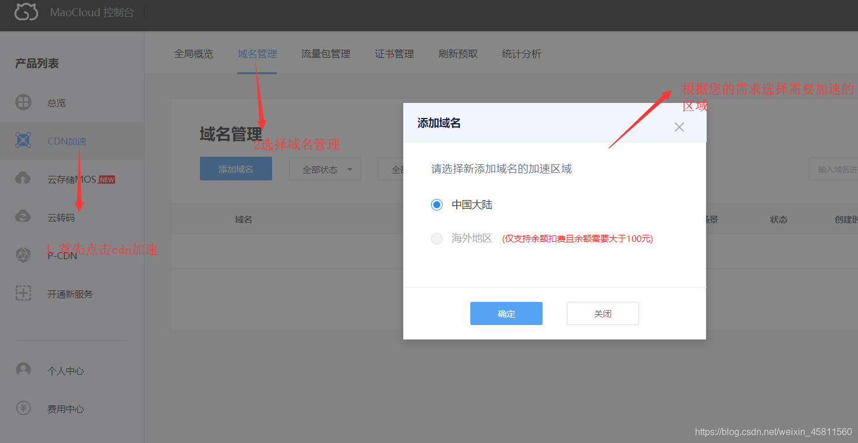This screenshot has width=858, height=443.
Task: Click the 域名 column header
Action: pyautogui.click(x=243, y=220)
